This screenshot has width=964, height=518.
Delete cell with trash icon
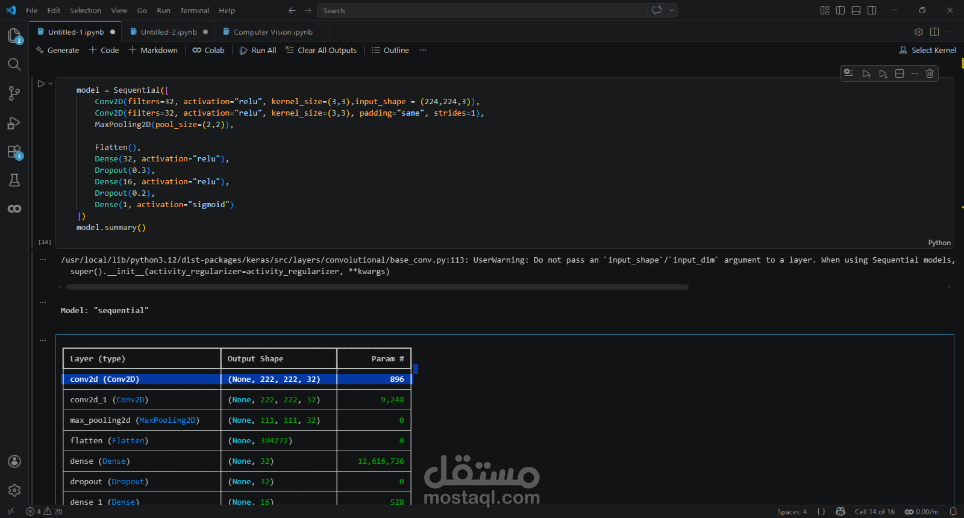point(930,73)
